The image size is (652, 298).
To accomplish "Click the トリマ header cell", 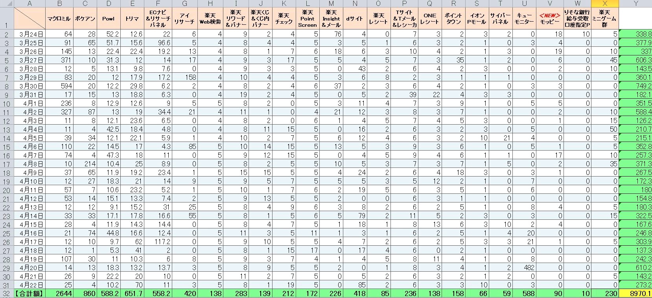I will (132, 18).
